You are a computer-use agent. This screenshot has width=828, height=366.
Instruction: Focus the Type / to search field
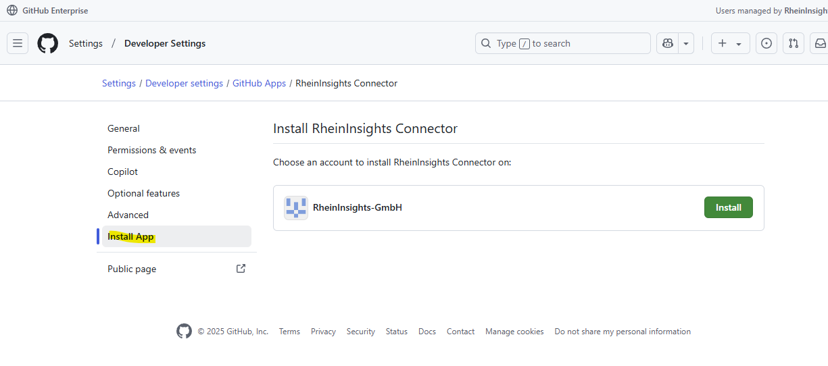coord(563,43)
